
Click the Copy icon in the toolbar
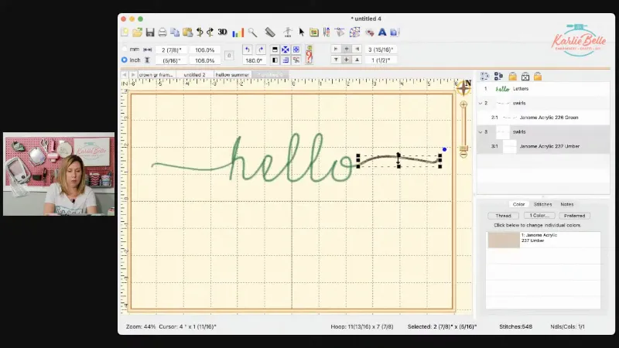tap(175, 32)
